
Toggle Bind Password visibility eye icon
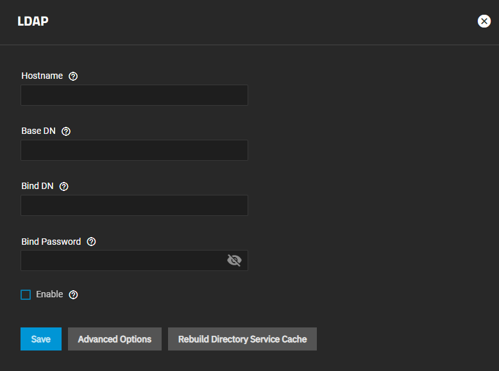pyautogui.click(x=234, y=260)
